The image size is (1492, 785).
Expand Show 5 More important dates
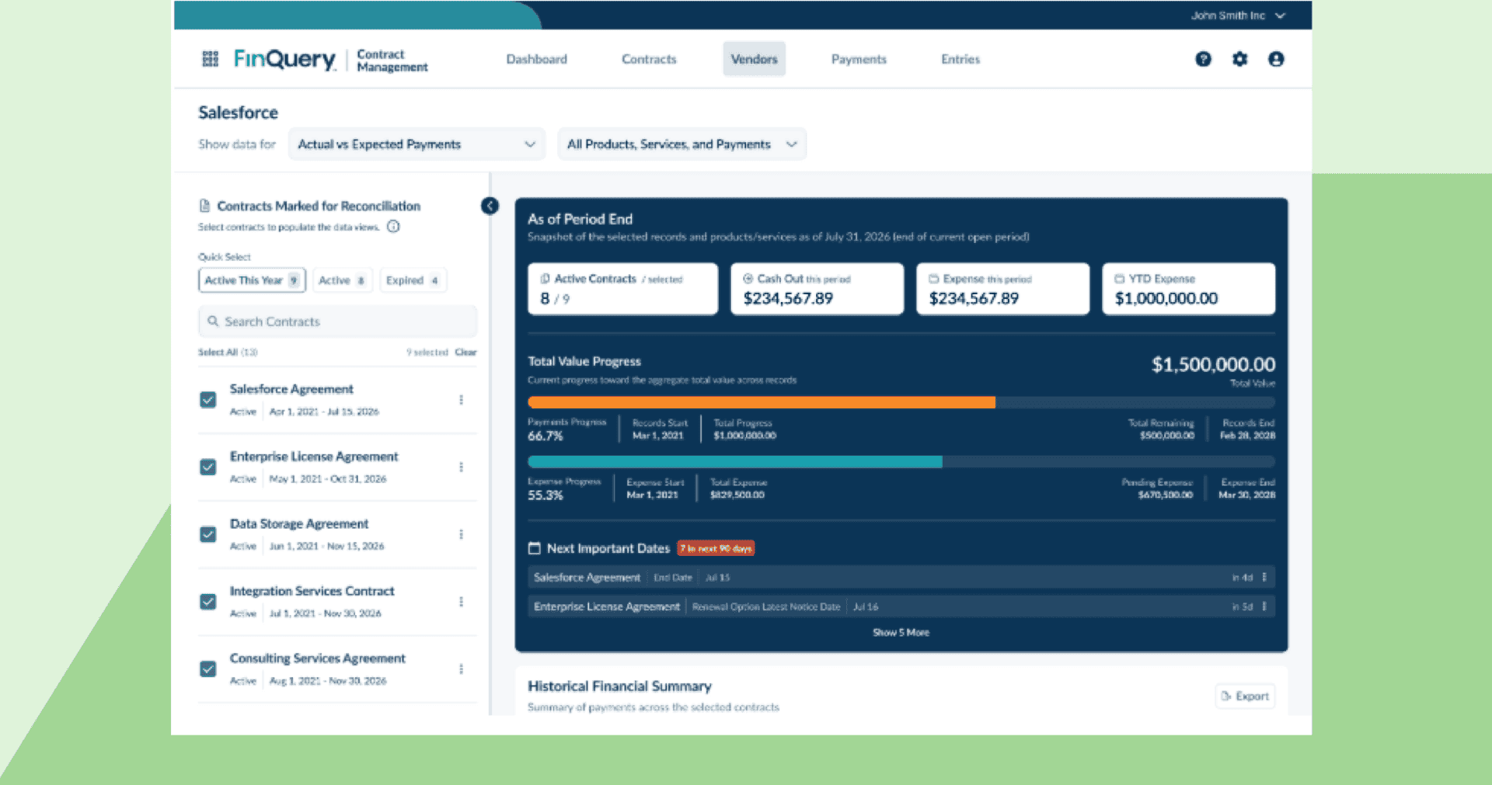(x=901, y=633)
